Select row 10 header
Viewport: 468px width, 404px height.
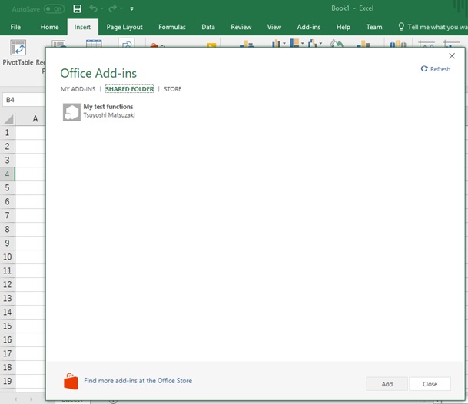click(7, 257)
